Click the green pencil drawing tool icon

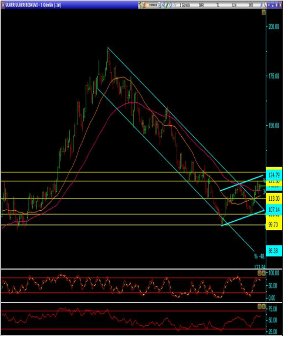coord(167,5)
